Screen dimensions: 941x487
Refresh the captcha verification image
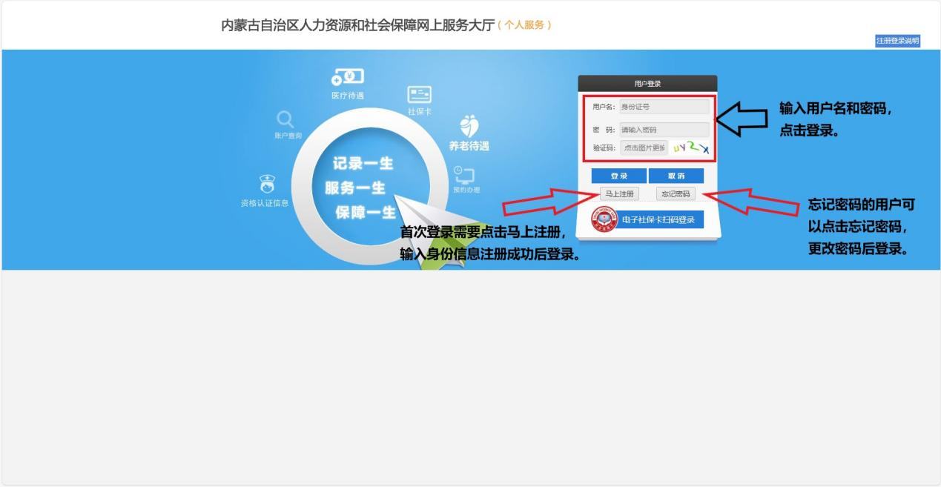point(690,148)
